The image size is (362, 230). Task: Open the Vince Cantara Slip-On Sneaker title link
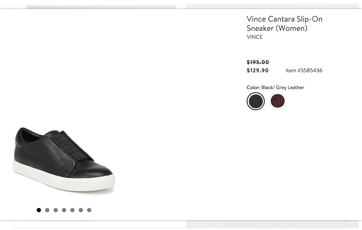coord(285,23)
